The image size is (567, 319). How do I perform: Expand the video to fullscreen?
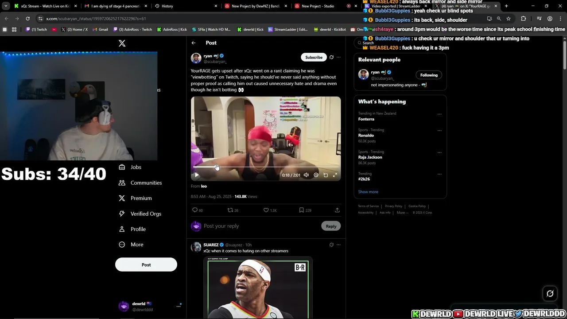(335, 175)
